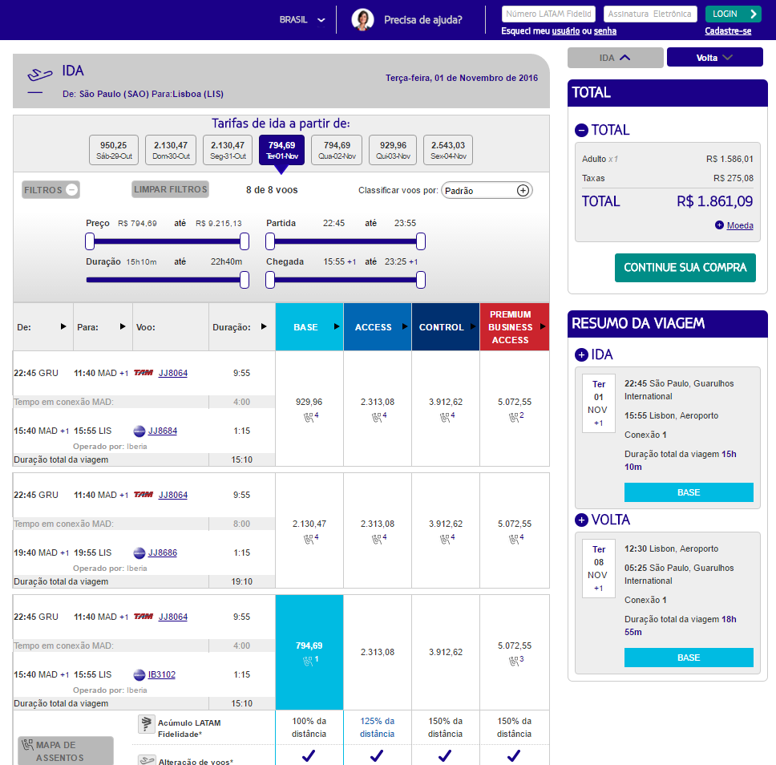This screenshot has height=765, width=776.
Task: Open the Classificar voos por Padrão dropdown
Action: pyautogui.click(x=487, y=191)
